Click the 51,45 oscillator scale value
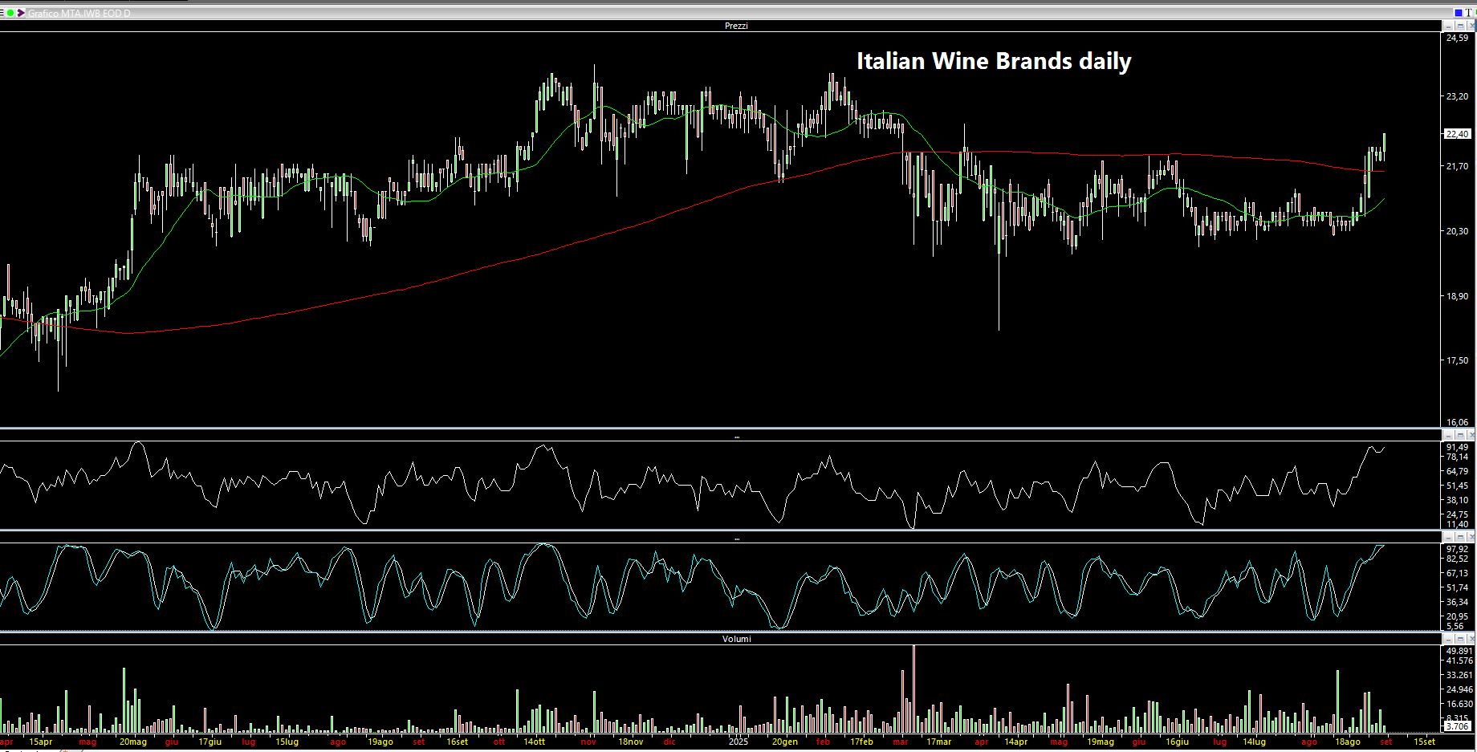The image size is (1477, 752). (x=1457, y=486)
